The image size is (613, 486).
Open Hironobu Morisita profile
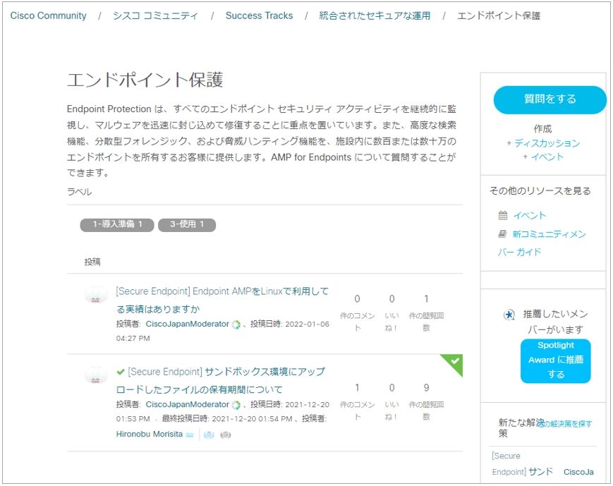coord(150,434)
